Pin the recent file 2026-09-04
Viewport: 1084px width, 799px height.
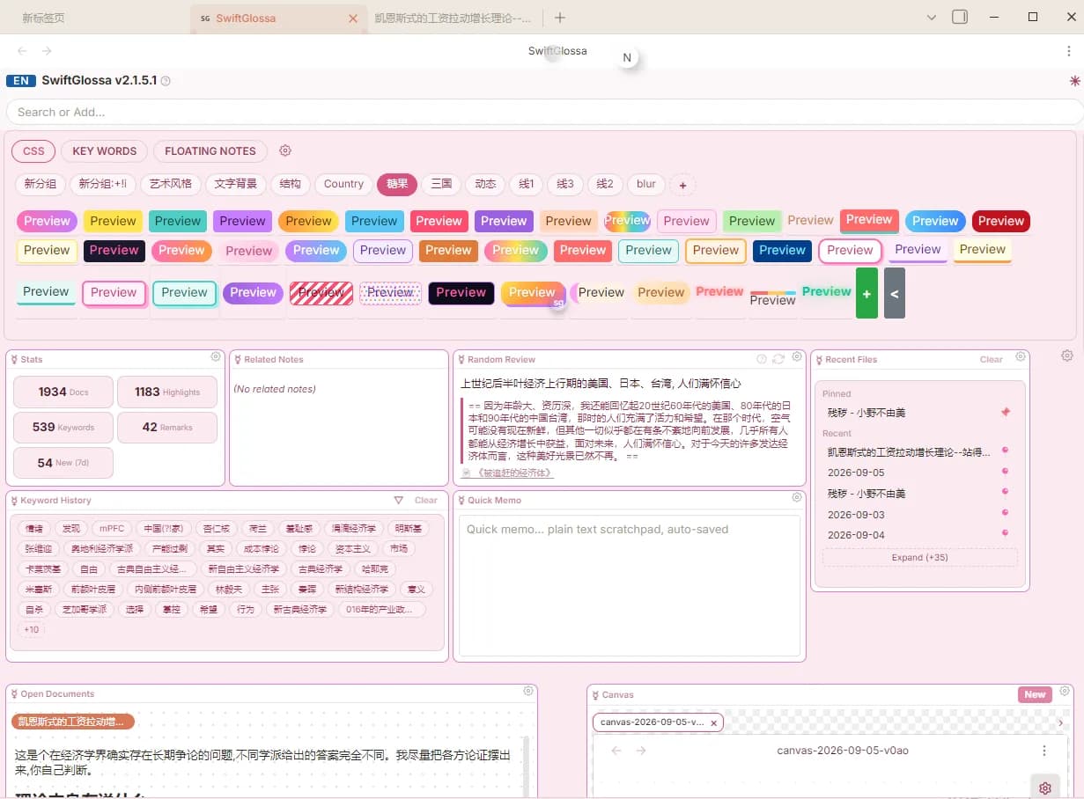click(1006, 533)
